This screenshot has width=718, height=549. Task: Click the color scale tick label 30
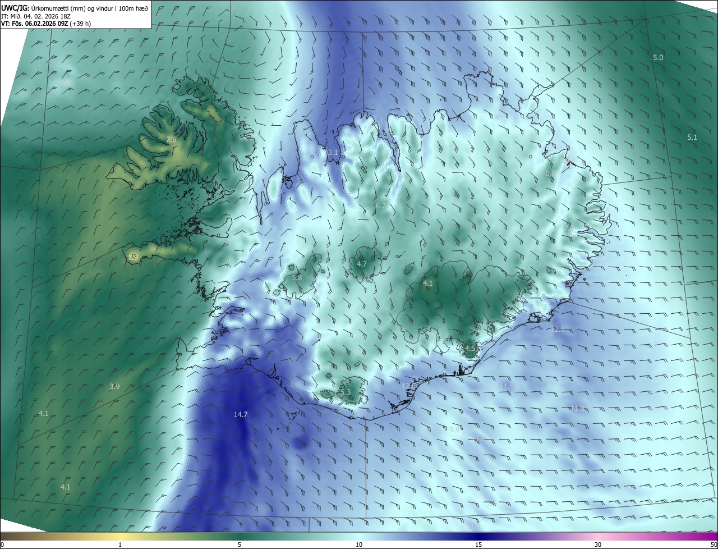[x=598, y=545]
